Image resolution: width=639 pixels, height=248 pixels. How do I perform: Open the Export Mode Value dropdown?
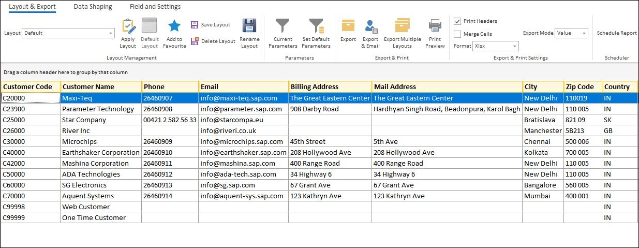(x=584, y=33)
